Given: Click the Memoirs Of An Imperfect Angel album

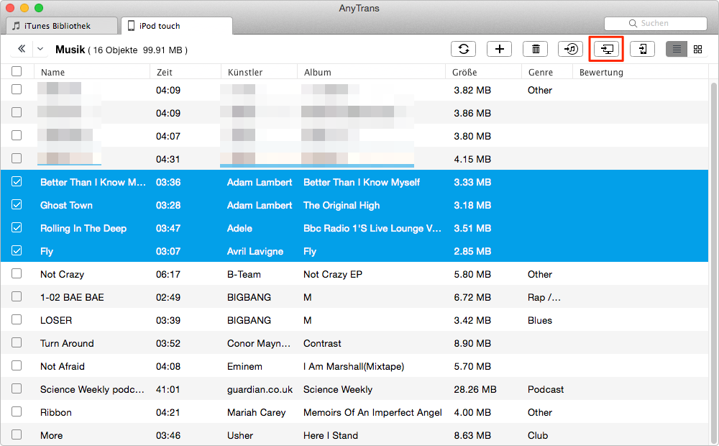Looking at the screenshot, I should pyautogui.click(x=372, y=412).
